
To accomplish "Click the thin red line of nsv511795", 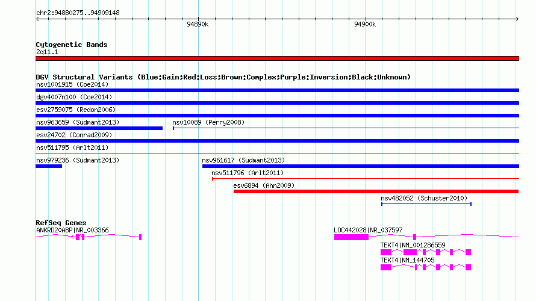I will (277, 153).
